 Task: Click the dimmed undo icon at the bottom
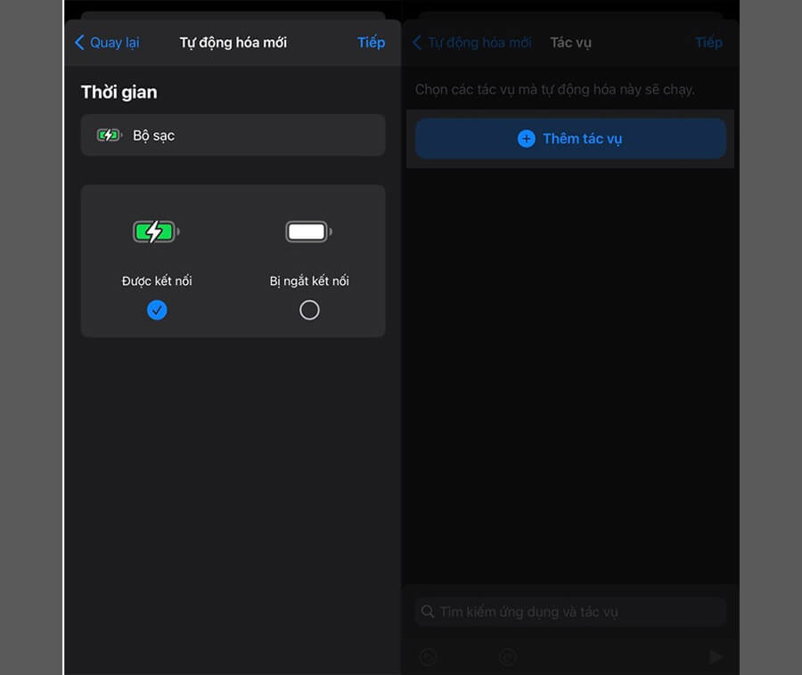[428, 656]
